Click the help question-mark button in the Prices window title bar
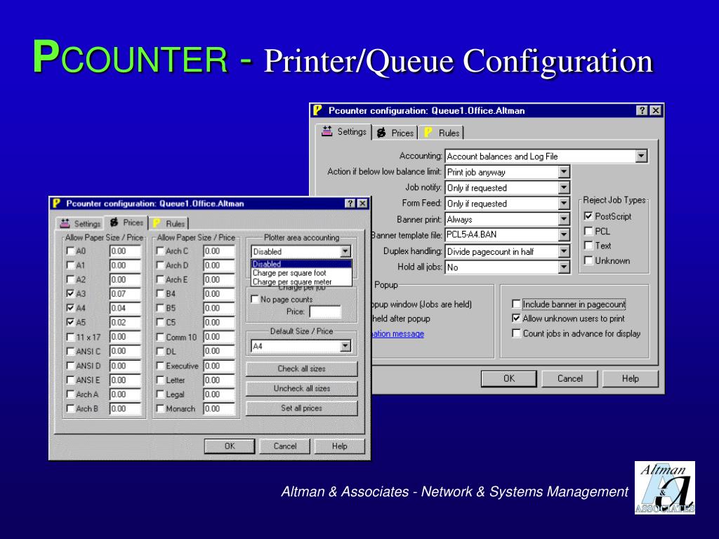 point(350,203)
